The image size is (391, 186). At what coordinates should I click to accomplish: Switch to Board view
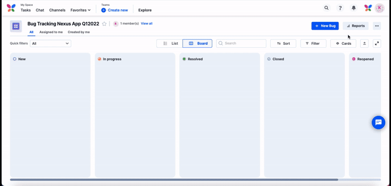197,43
